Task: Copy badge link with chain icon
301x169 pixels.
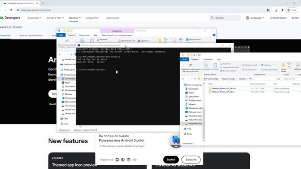Action: (135, 160)
